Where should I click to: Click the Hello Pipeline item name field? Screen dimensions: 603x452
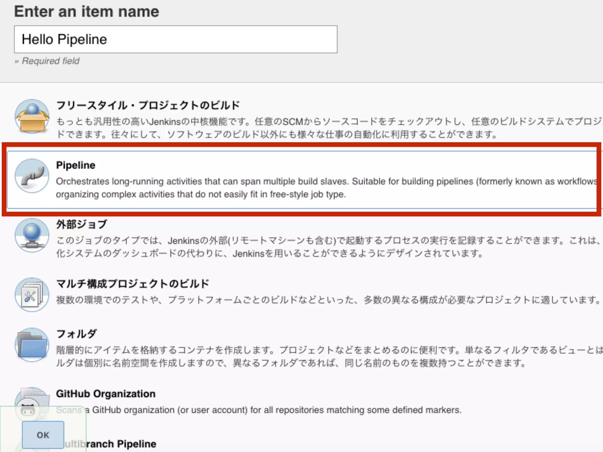175,39
